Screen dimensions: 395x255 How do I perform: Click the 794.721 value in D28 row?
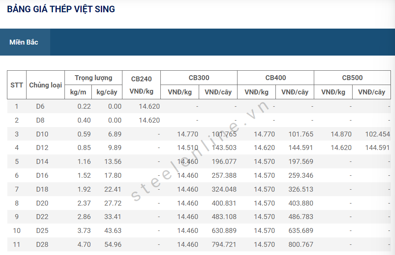pos(224,244)
